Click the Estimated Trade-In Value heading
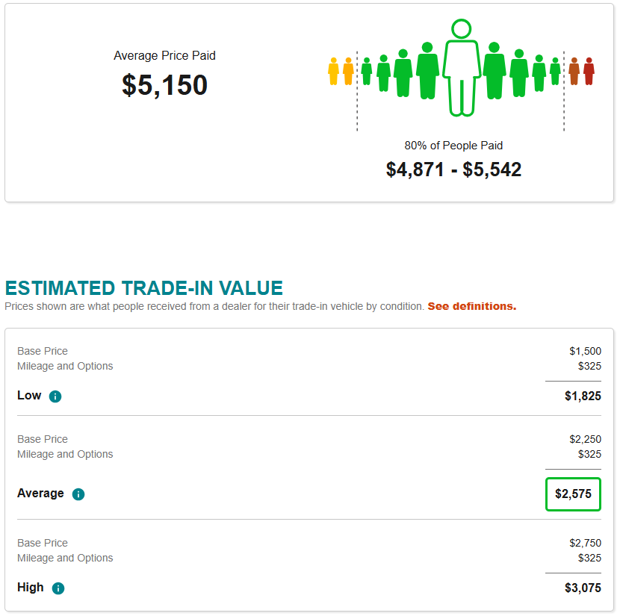 [144, 288]
